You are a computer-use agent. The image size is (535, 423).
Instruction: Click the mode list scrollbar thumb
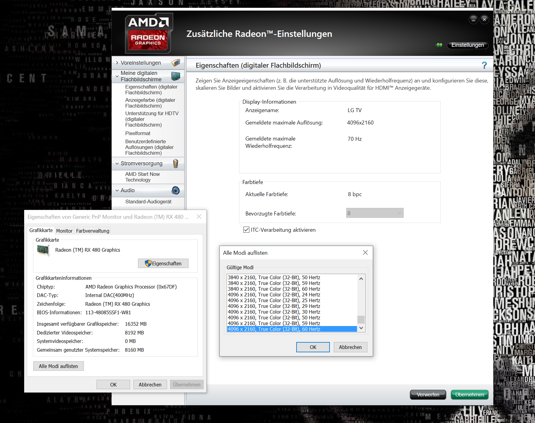[361, 319]
